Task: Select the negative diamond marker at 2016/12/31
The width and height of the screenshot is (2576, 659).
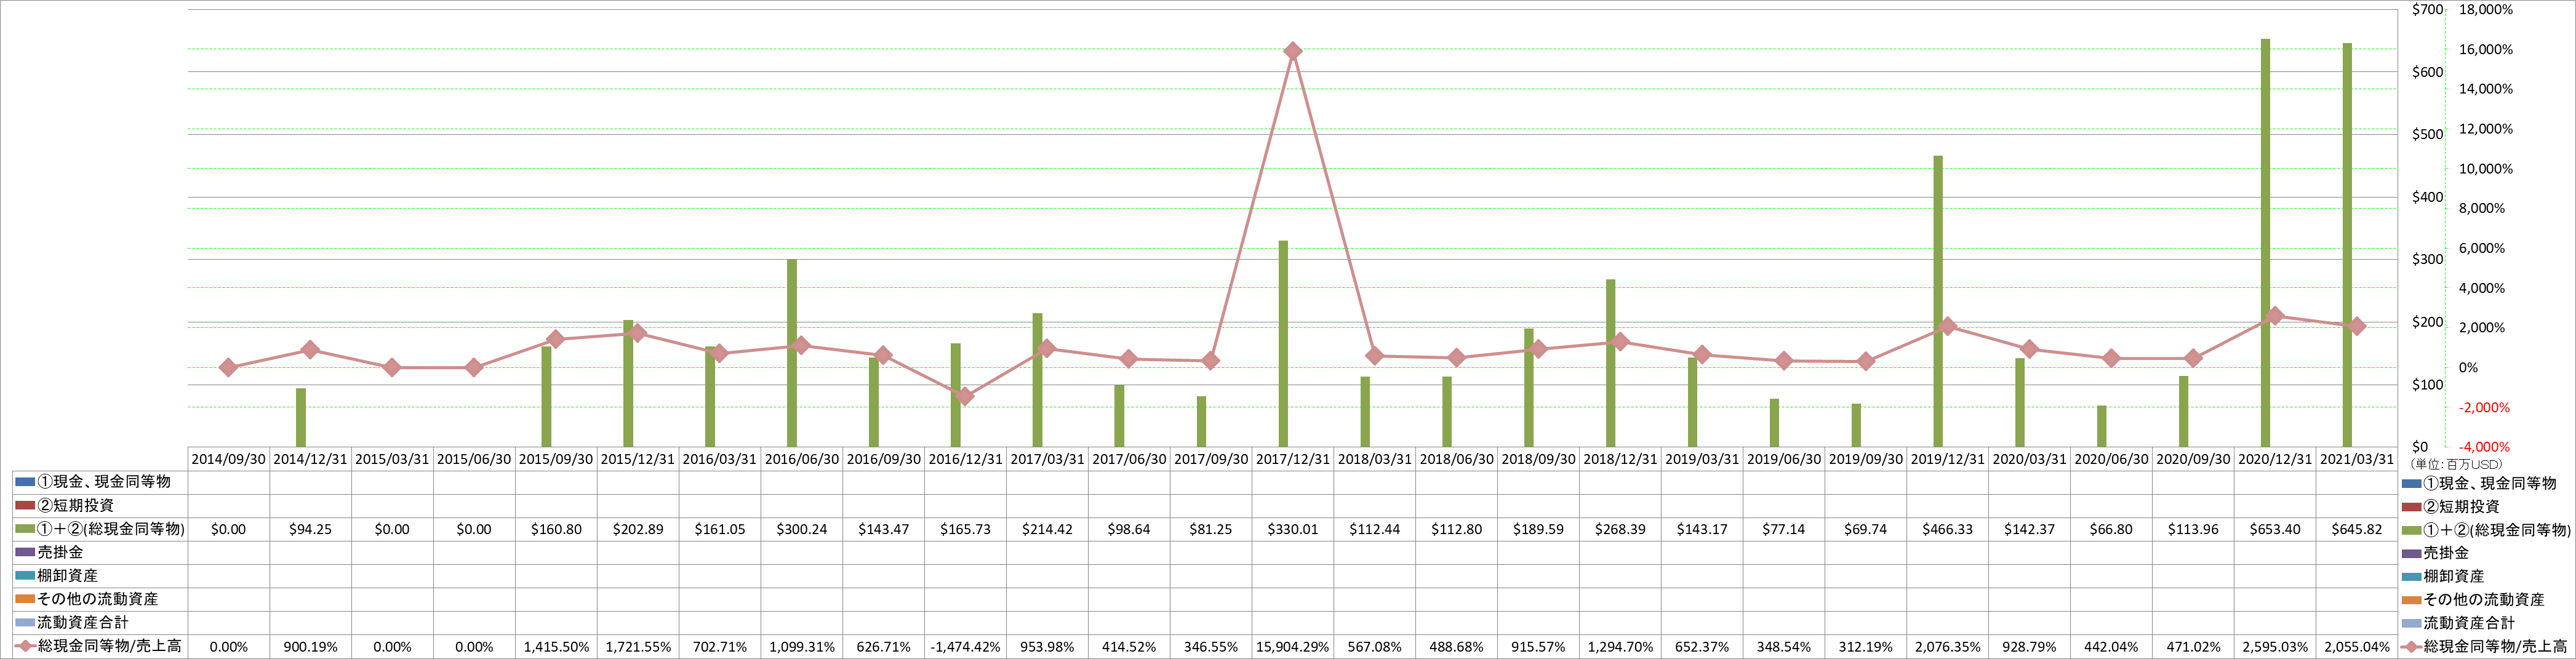Action: [x=964, y=396]
